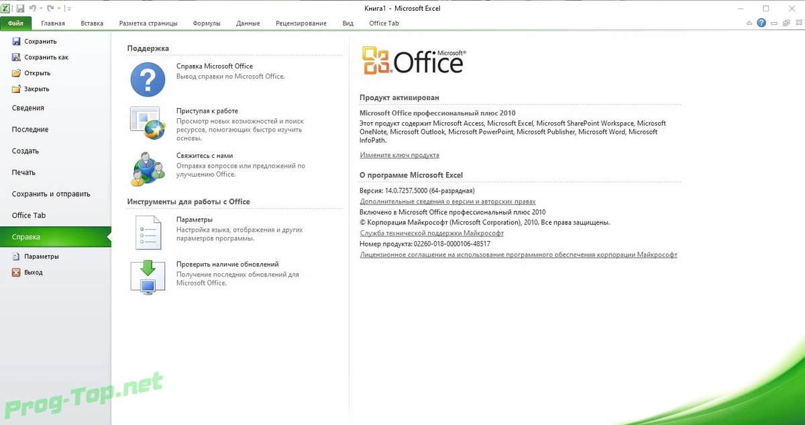The height and width of the screenshot is (425, 805).
Task: Click the Справка Microsoft Office question mark icon
Action: [x=148, y=79]
